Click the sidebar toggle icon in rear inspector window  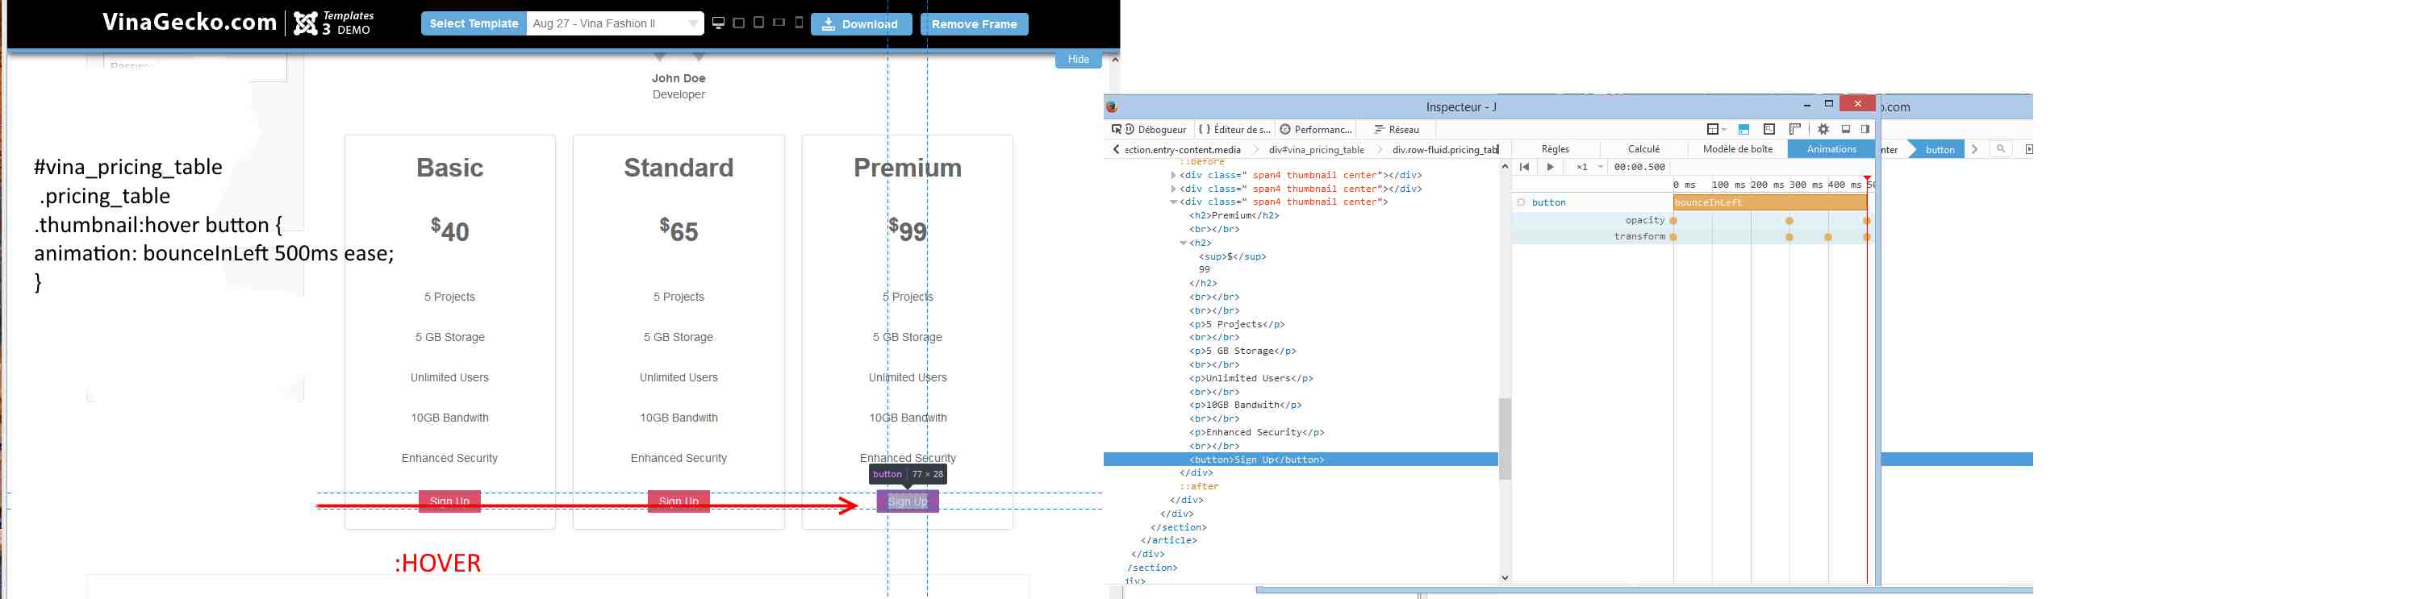click(x=2028, y=149)
